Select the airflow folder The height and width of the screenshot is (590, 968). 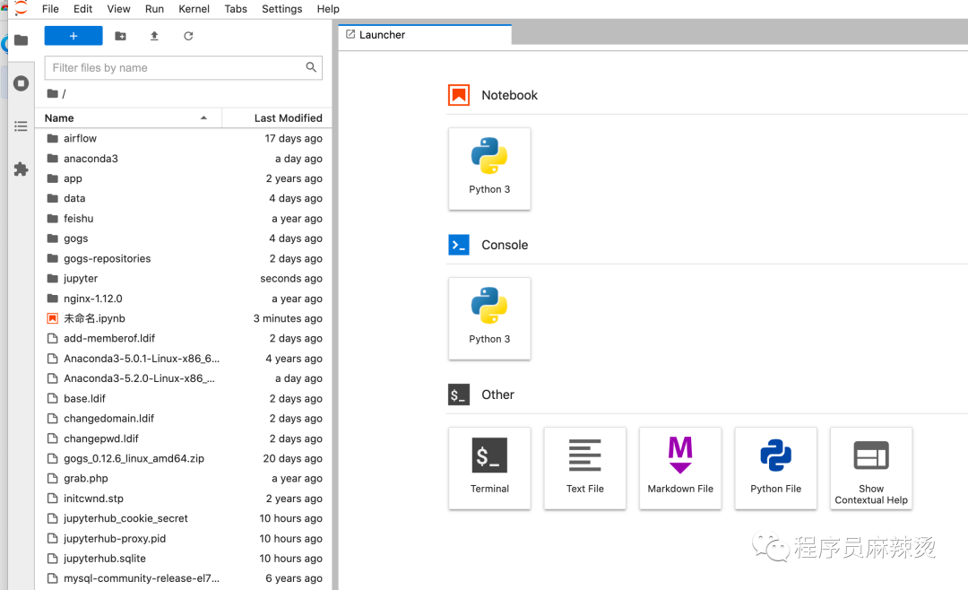pyautogui.click(x=184, y=138)
